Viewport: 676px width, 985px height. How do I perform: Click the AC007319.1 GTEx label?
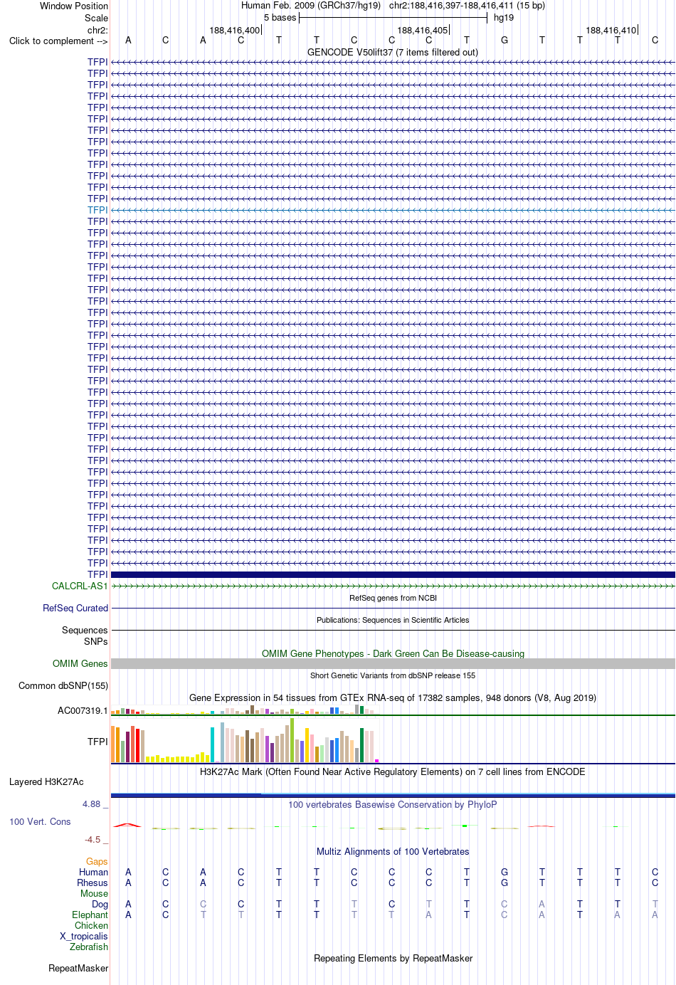pyautogui.click(x=83, y=710)
